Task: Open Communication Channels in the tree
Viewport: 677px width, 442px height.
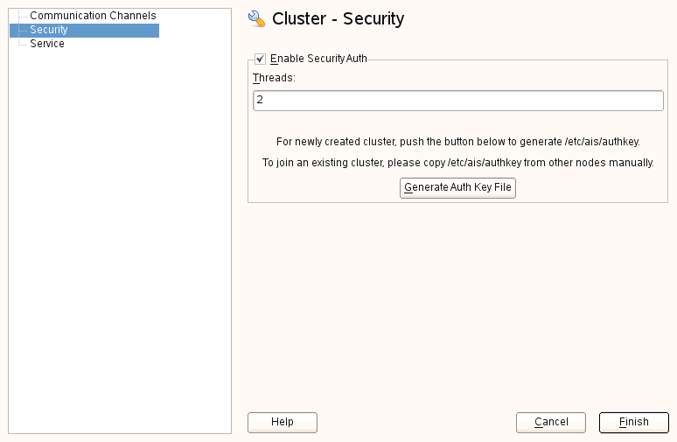Action: coord(93,16)
